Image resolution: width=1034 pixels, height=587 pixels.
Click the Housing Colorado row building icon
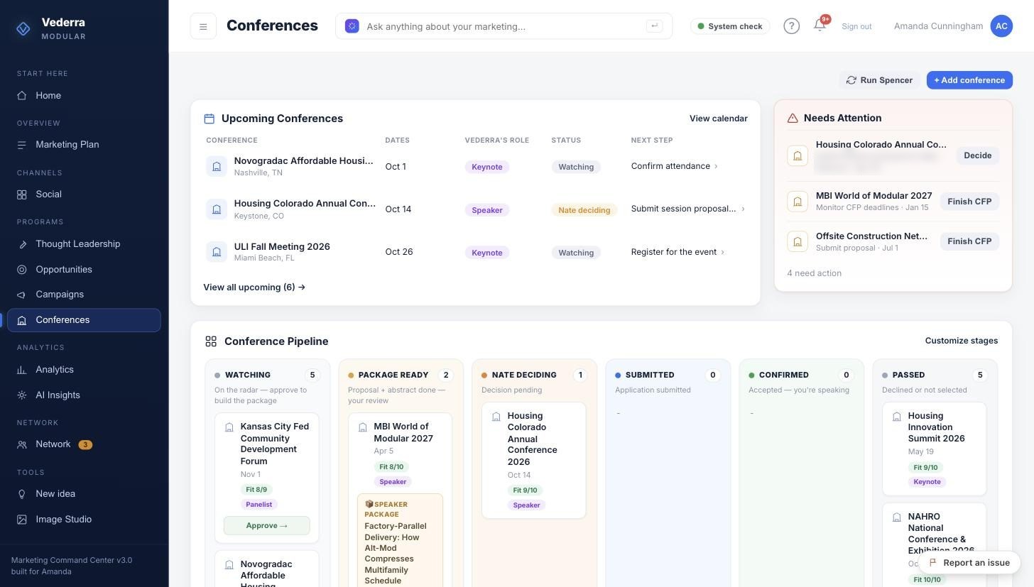point(217,209)
